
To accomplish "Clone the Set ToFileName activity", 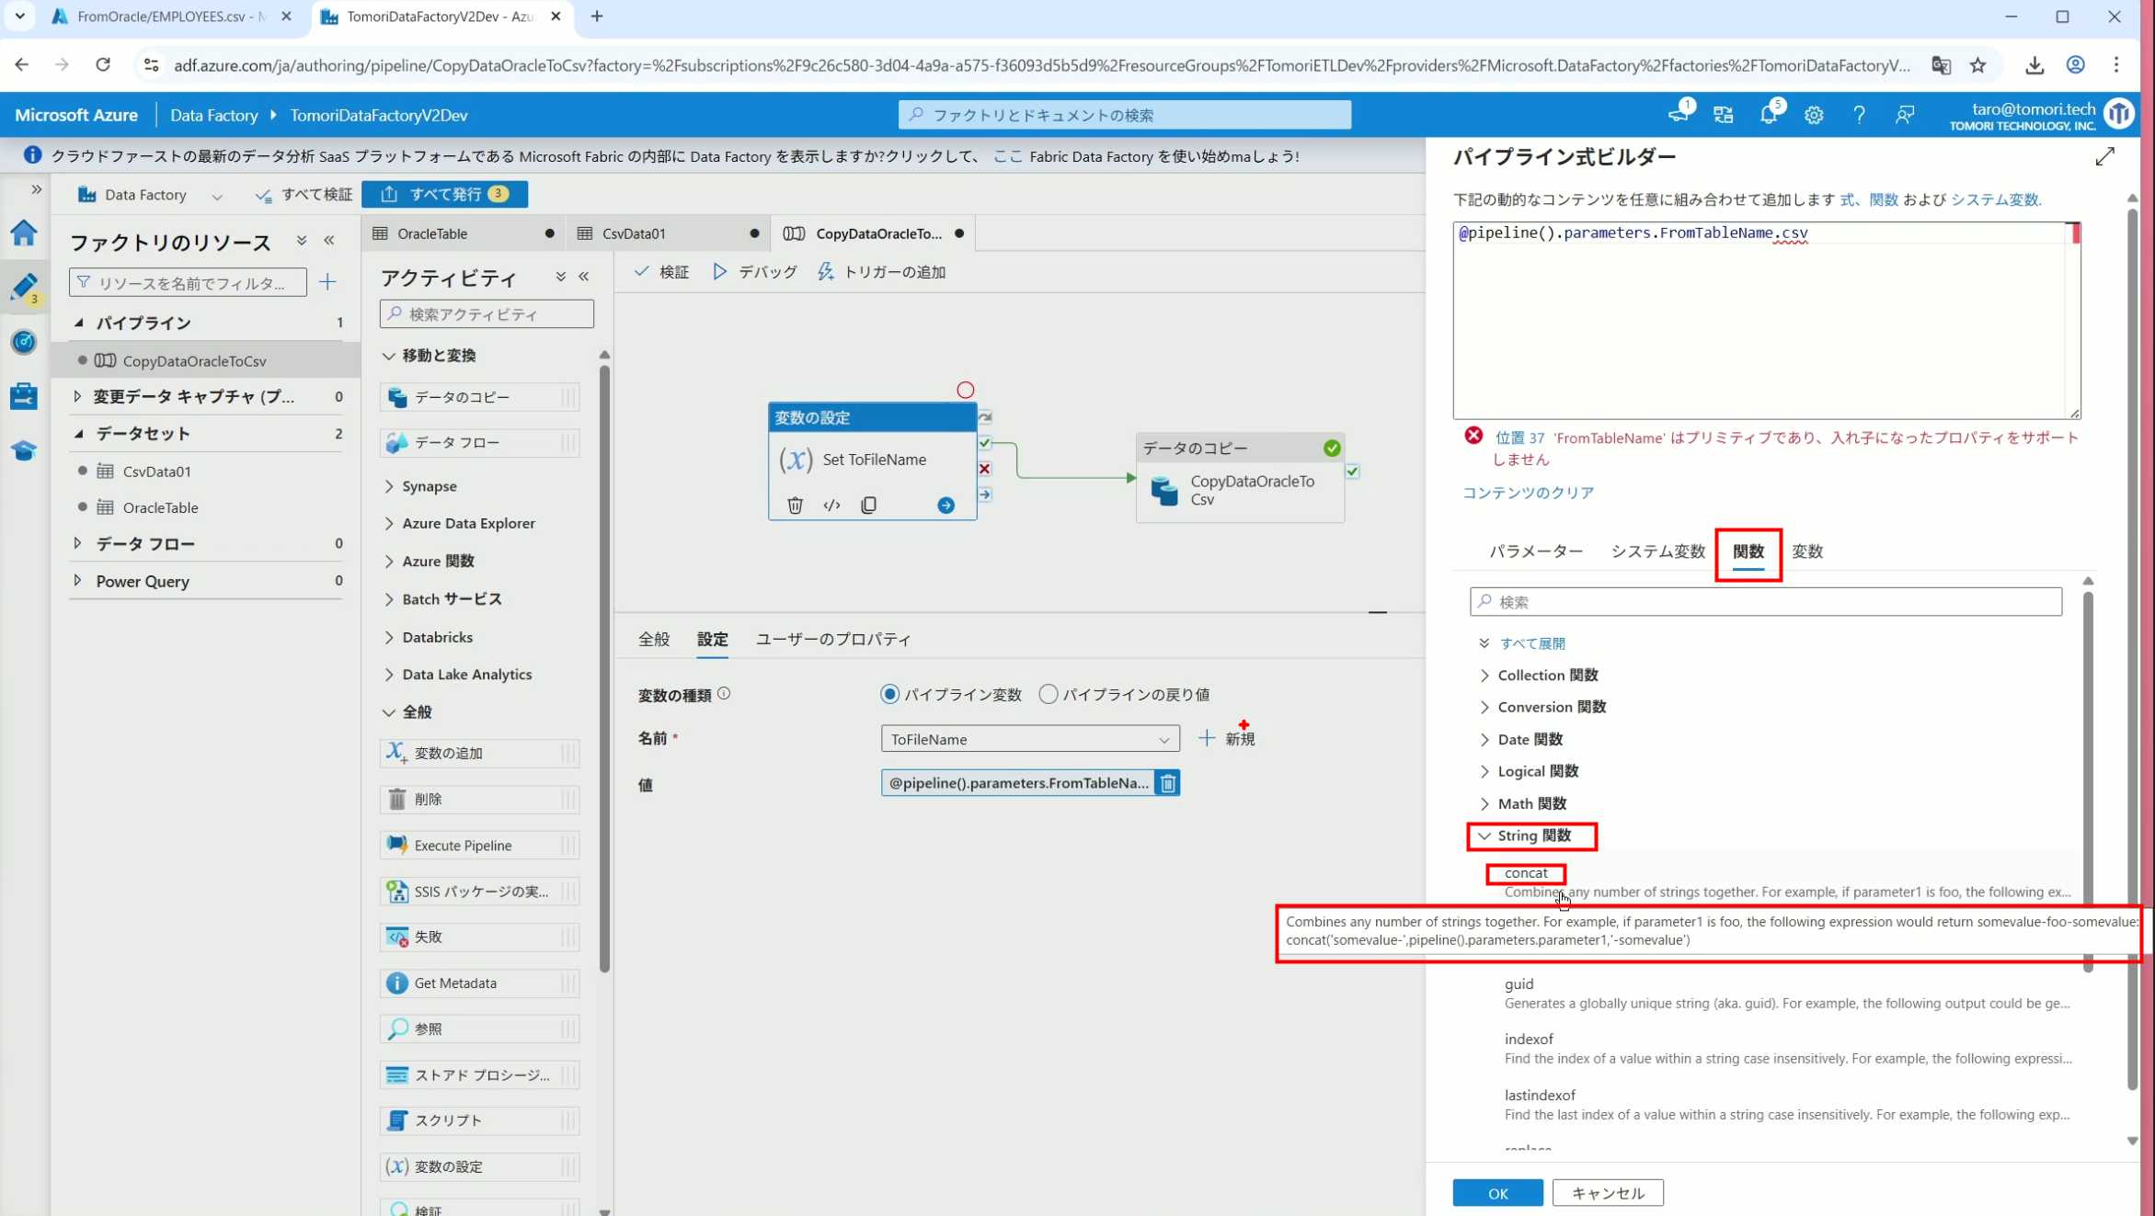I will coord(868,505).
